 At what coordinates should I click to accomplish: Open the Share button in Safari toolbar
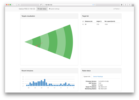point(125,5)
